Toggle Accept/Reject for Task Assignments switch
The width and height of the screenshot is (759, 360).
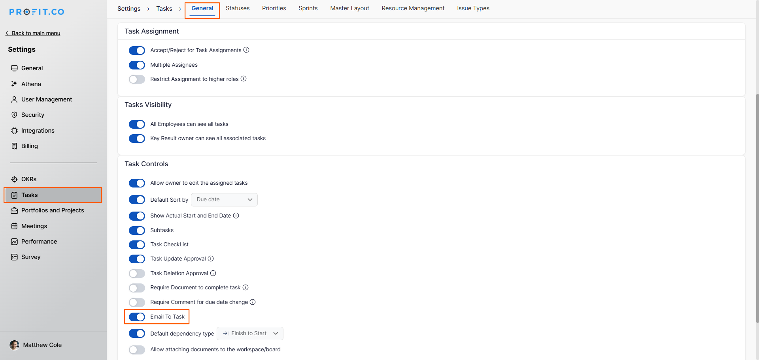(137, 51)
